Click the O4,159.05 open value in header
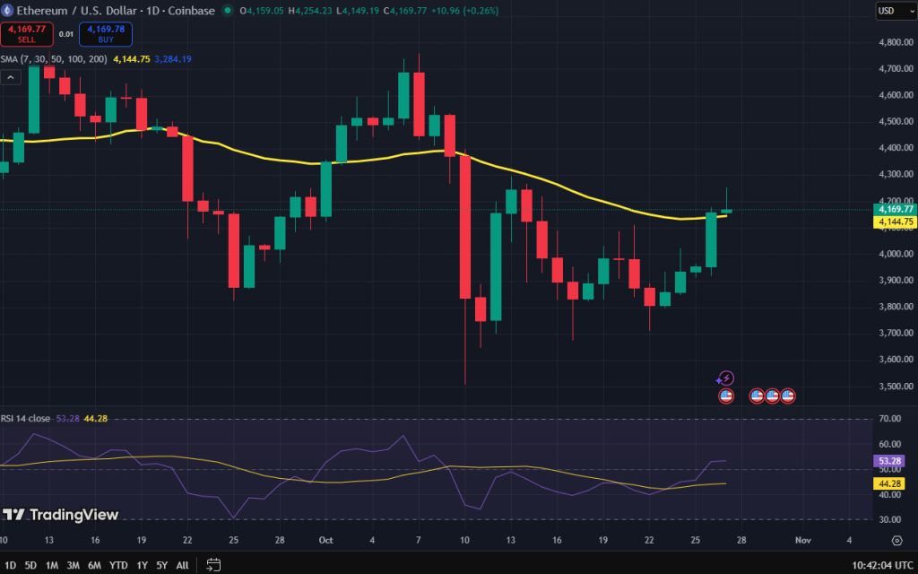The image size is (918, 574). (x=262, y=11)
